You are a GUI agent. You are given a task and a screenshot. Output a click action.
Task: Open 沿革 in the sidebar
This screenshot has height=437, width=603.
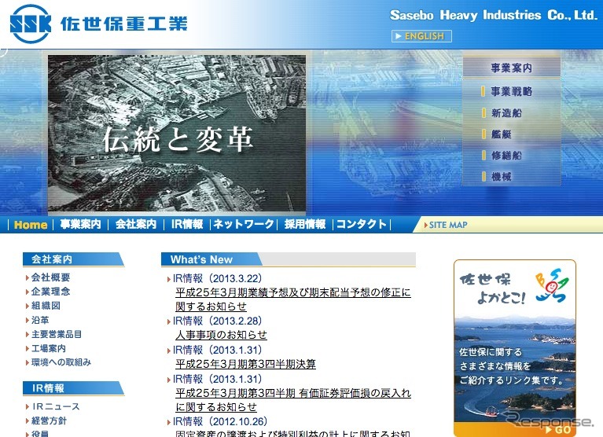click(x=40, y=320)
